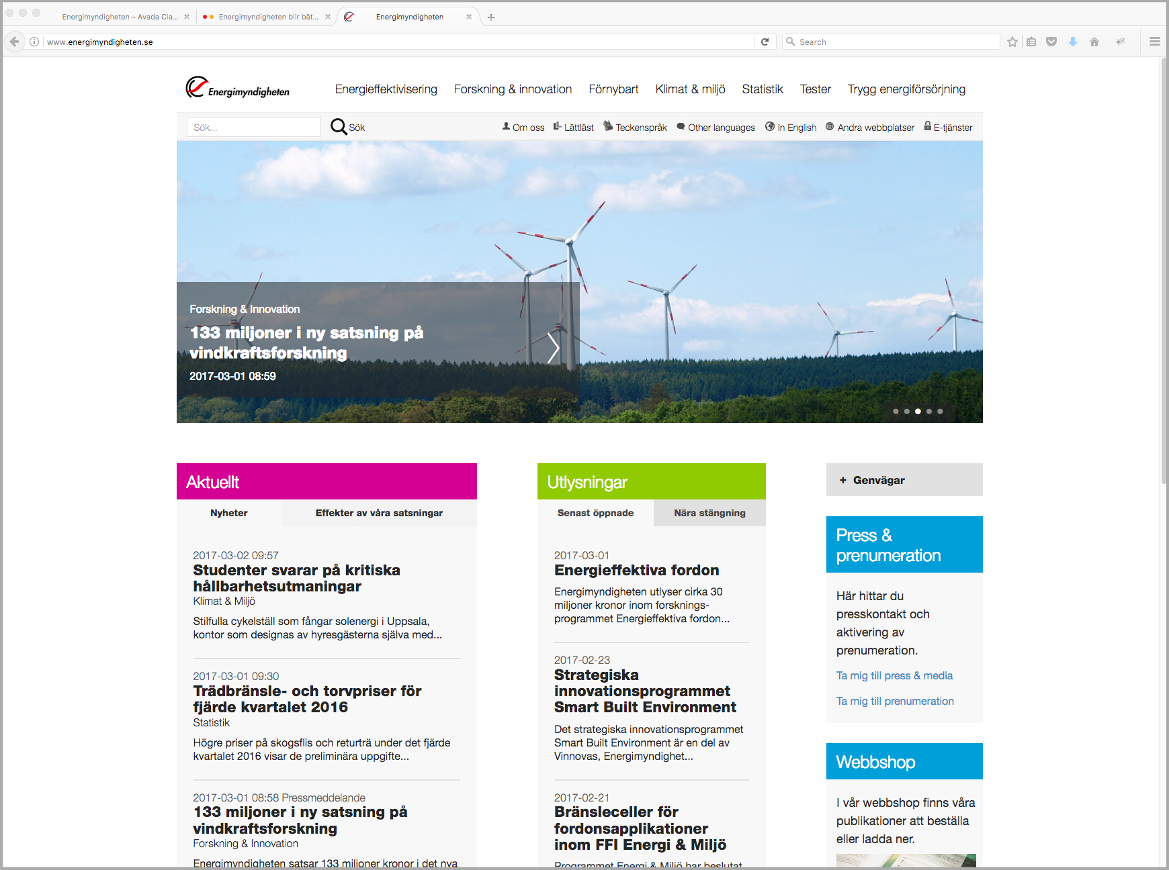Click the Press & prenumeration header
The image size is (1169, 870).
coord(904,544)
